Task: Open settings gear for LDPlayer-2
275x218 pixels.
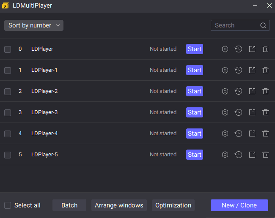Action: [225, 91]
